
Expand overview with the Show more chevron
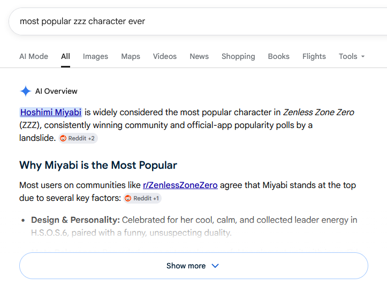[x=215, y=266]
